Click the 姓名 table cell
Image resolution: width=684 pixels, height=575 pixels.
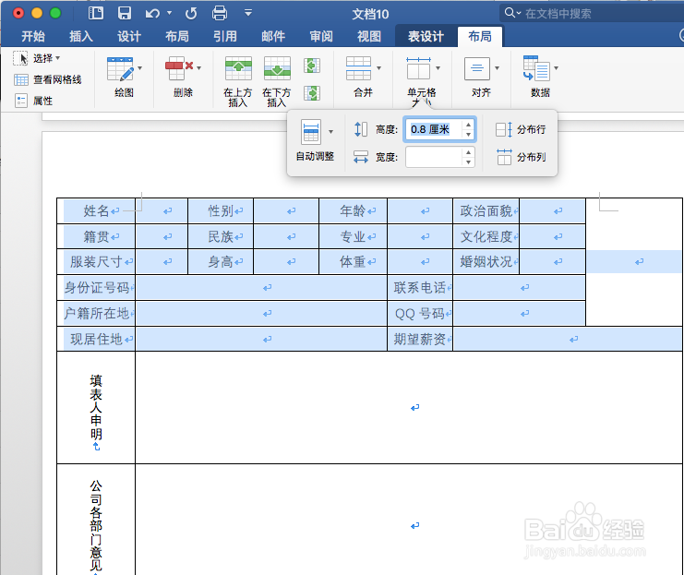click(x=96, y=211)
